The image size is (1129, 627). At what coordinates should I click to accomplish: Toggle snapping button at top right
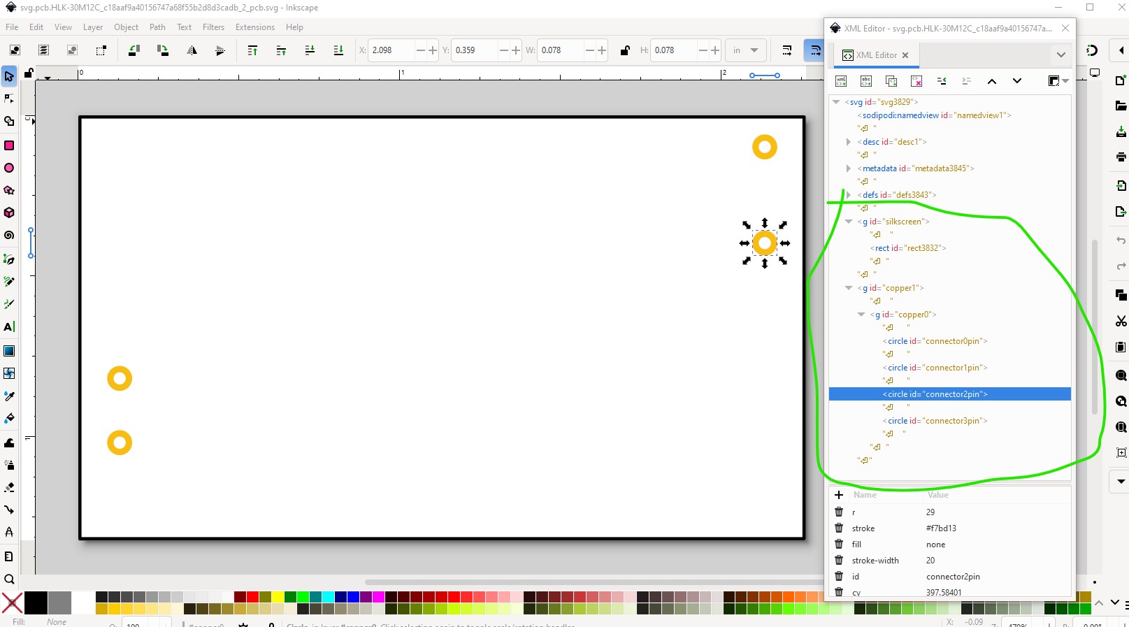point(1092,50)
